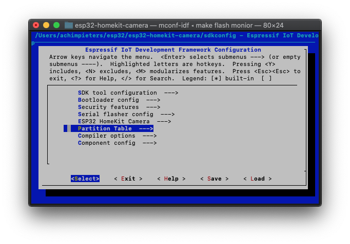
Task: Open Serial flasher config submenu
Action: (126, 114)
